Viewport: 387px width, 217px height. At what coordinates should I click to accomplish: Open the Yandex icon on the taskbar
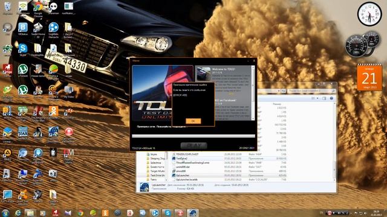point(130,213)
